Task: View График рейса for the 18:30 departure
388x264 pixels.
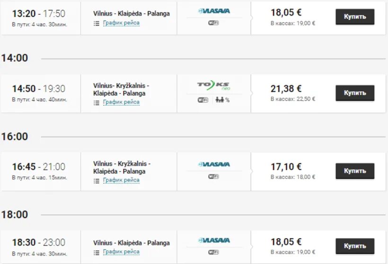Action: tap(121, 252)
